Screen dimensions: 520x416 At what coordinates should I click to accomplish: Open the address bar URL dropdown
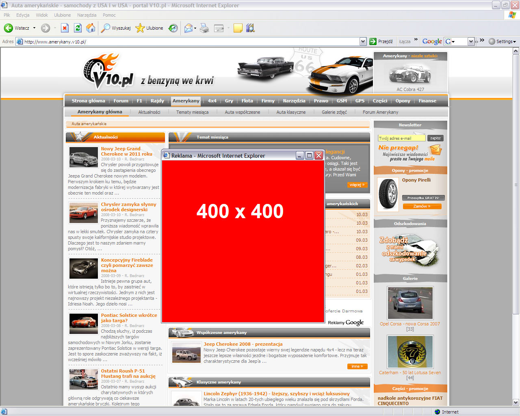pos(363,41)
